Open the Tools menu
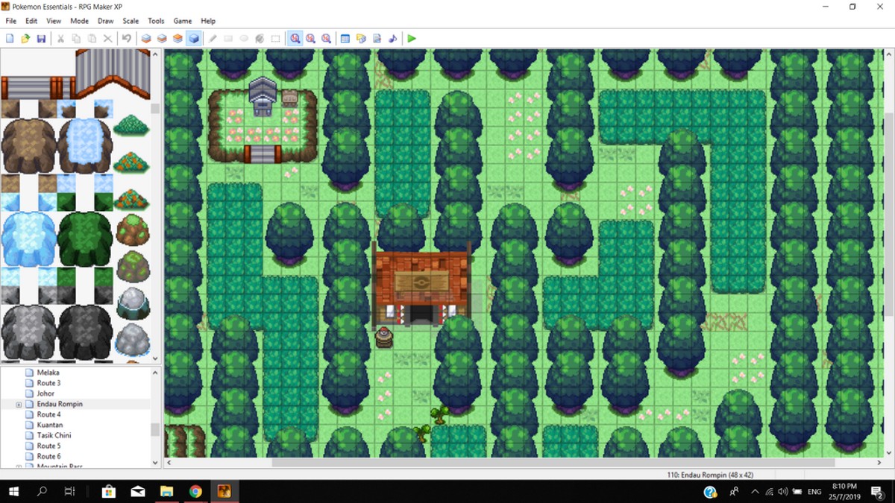Image resolution: width=895 pixels, height=503 pixels. 156,21
